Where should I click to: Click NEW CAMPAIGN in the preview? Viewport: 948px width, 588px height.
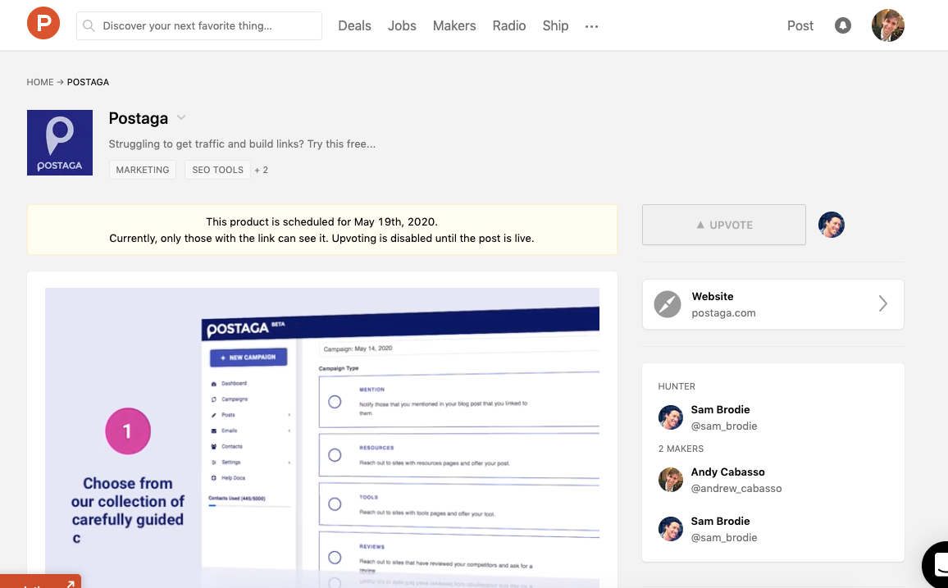coord(248,358)
